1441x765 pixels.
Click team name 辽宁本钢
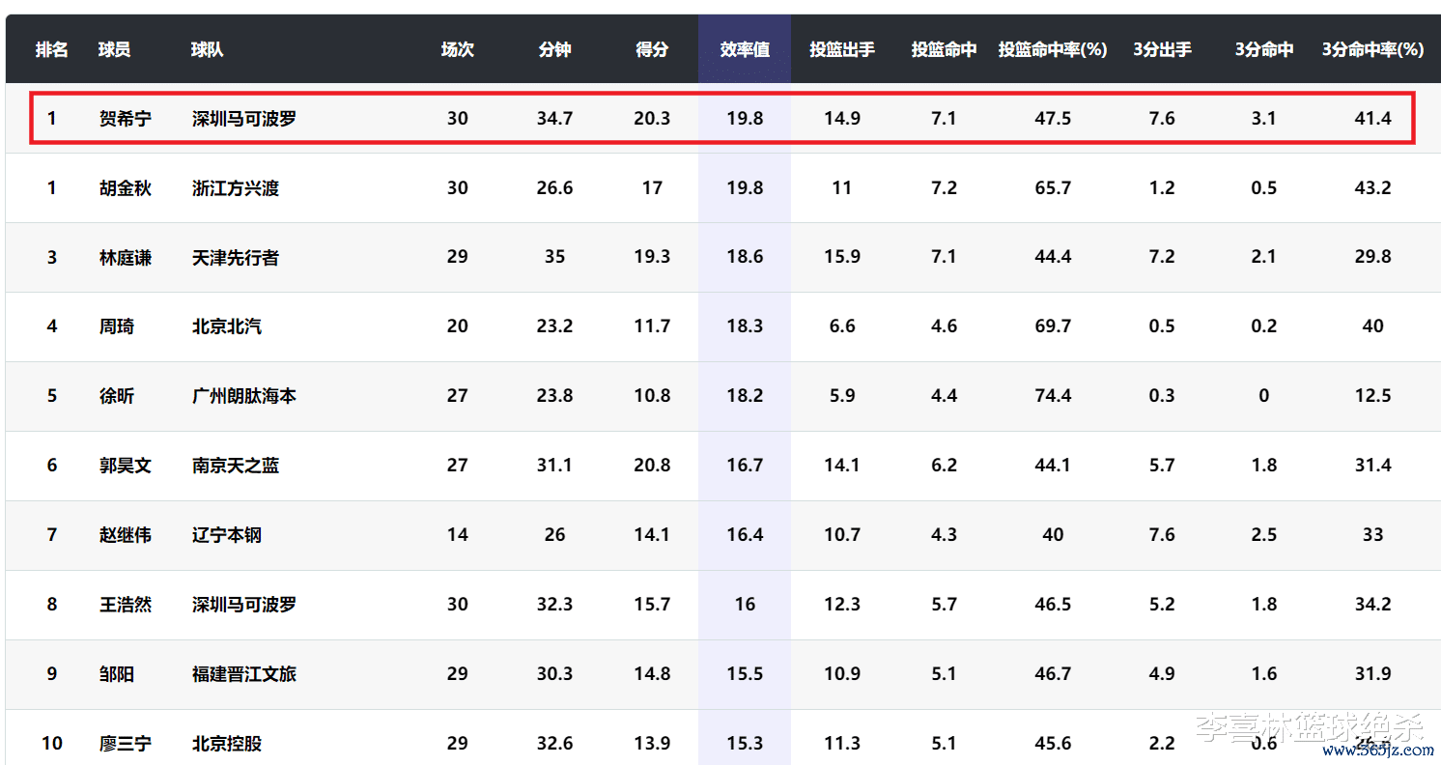coord(227,535)
